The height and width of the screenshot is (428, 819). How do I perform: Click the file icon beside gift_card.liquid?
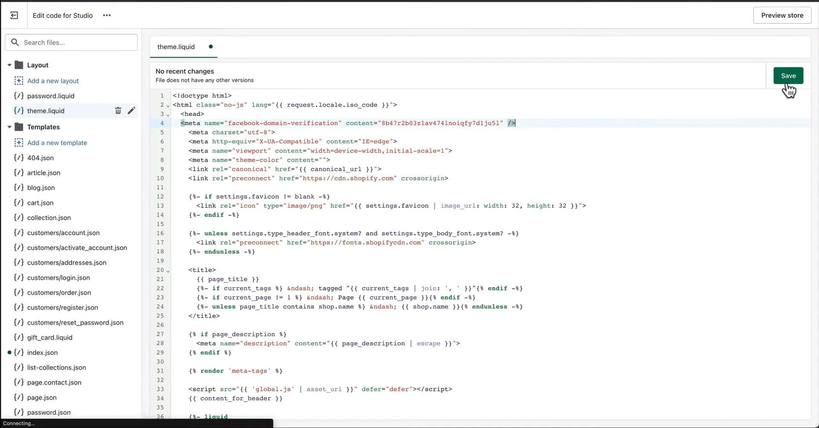19,337
